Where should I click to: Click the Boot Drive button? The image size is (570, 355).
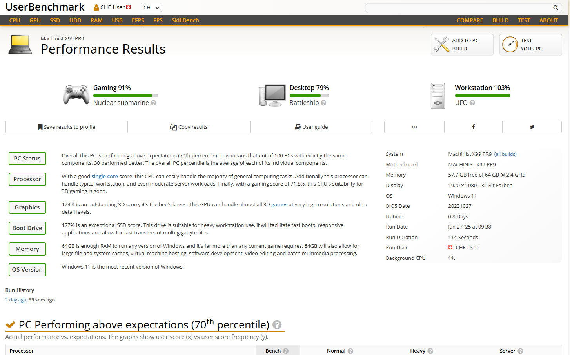pos(27,228)
